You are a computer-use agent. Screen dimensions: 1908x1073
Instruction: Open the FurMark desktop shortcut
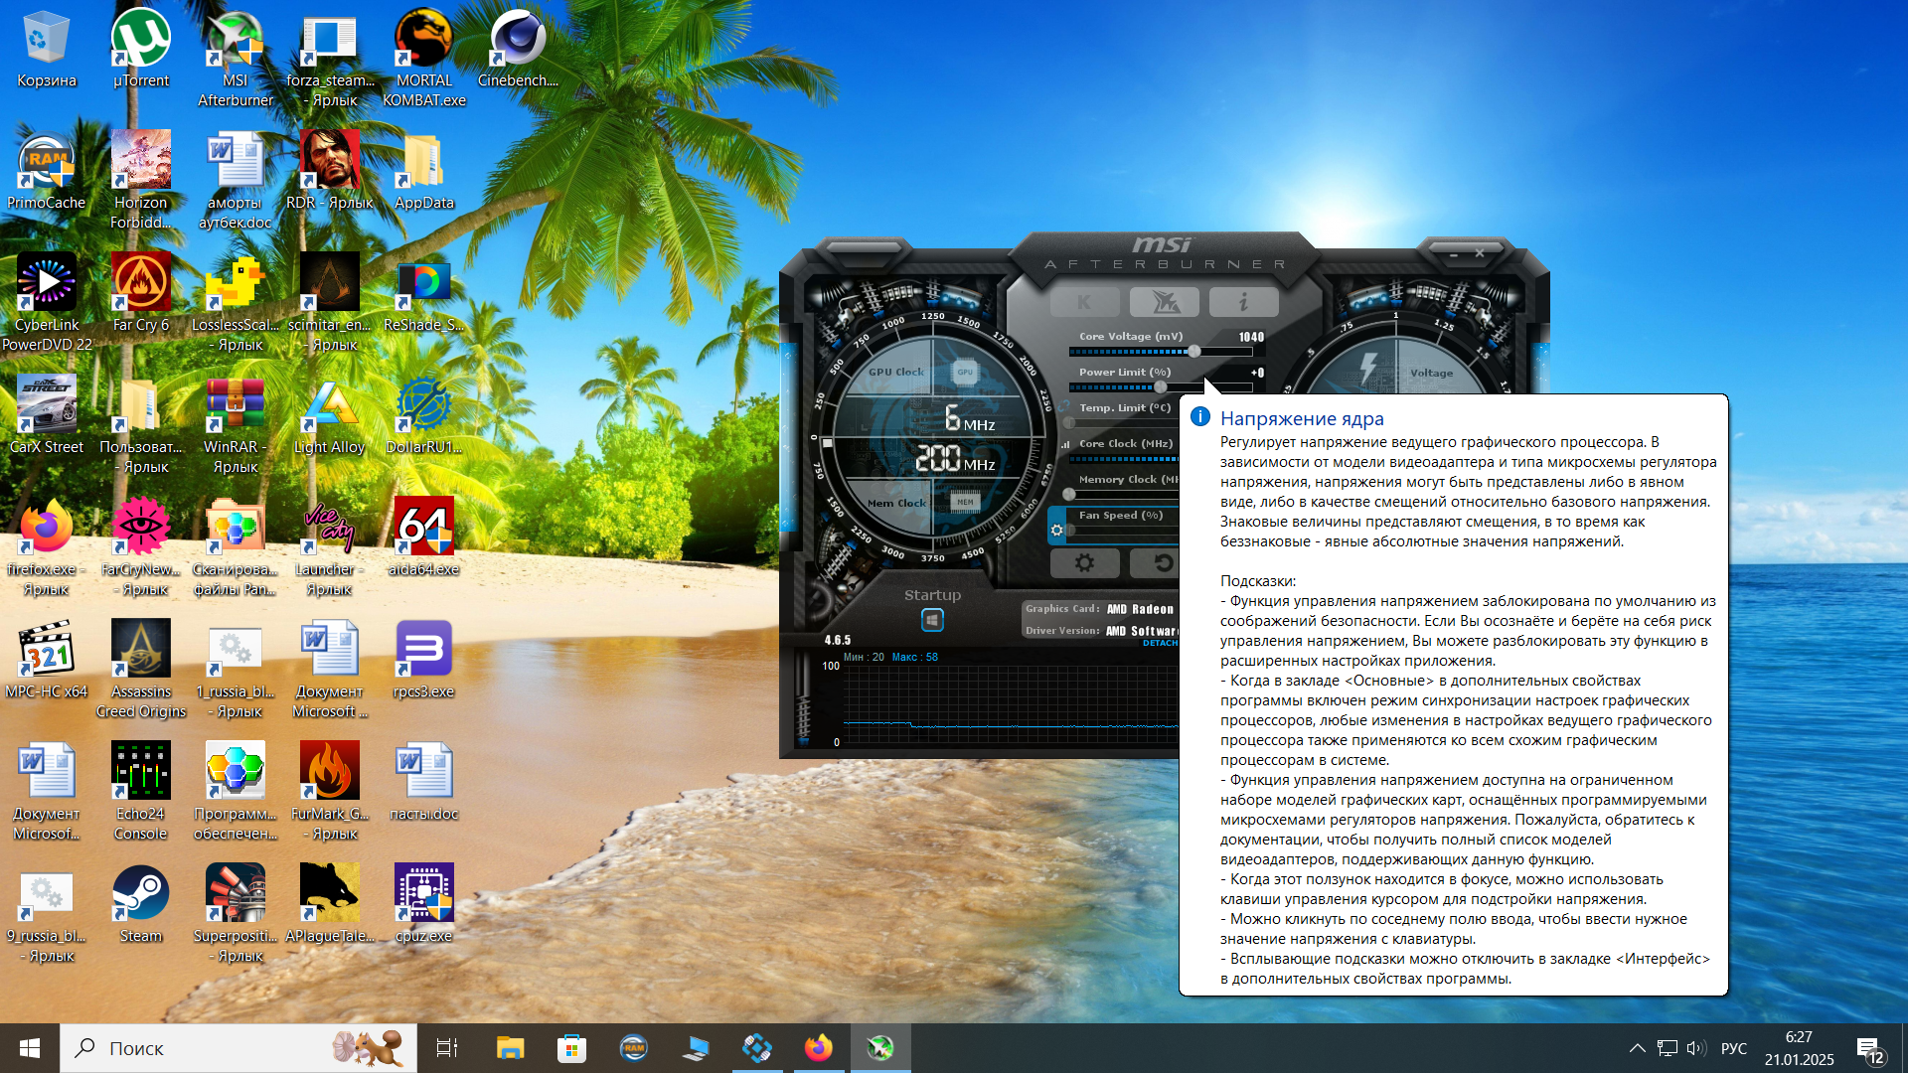[330, 791]
